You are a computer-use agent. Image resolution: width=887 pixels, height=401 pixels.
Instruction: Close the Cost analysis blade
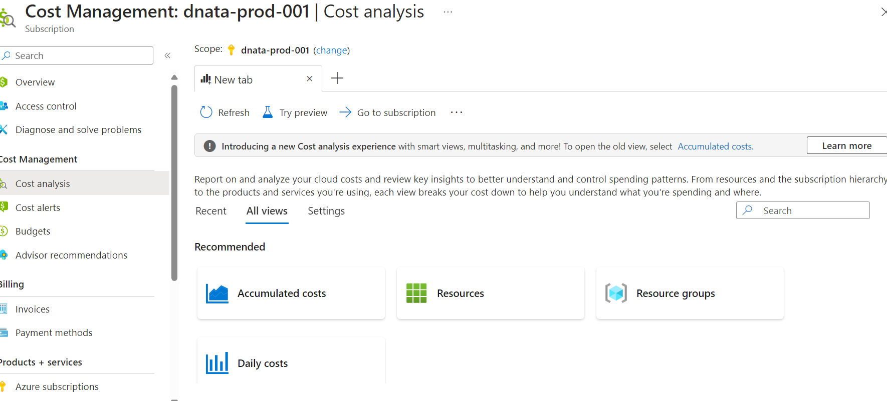pyautogui.click(x=884, y=11)
